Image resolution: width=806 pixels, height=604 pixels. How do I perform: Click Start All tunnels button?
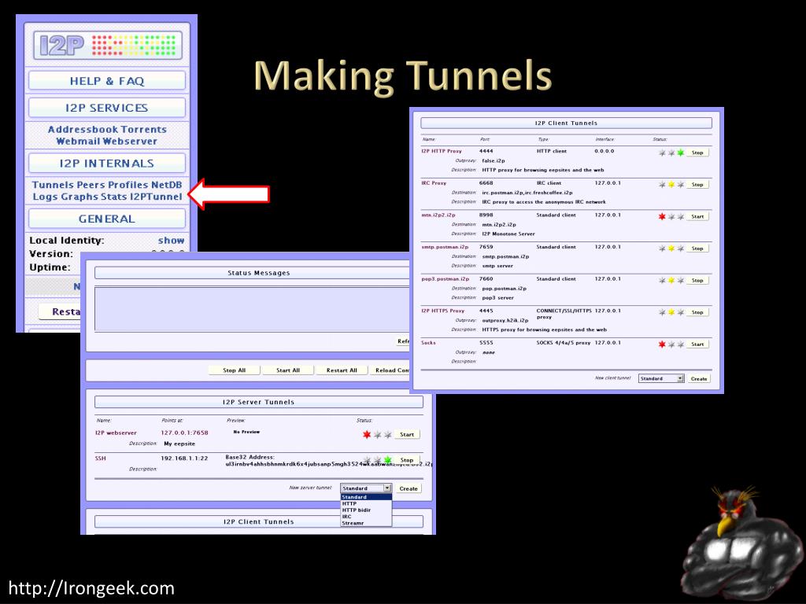pos(288,370)
